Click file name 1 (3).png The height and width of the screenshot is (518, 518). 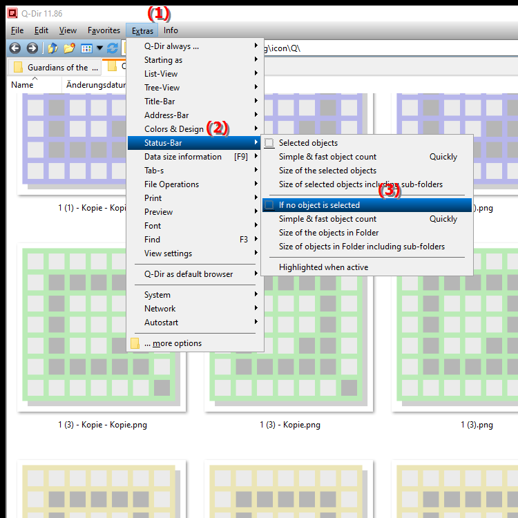click(477, 425)
